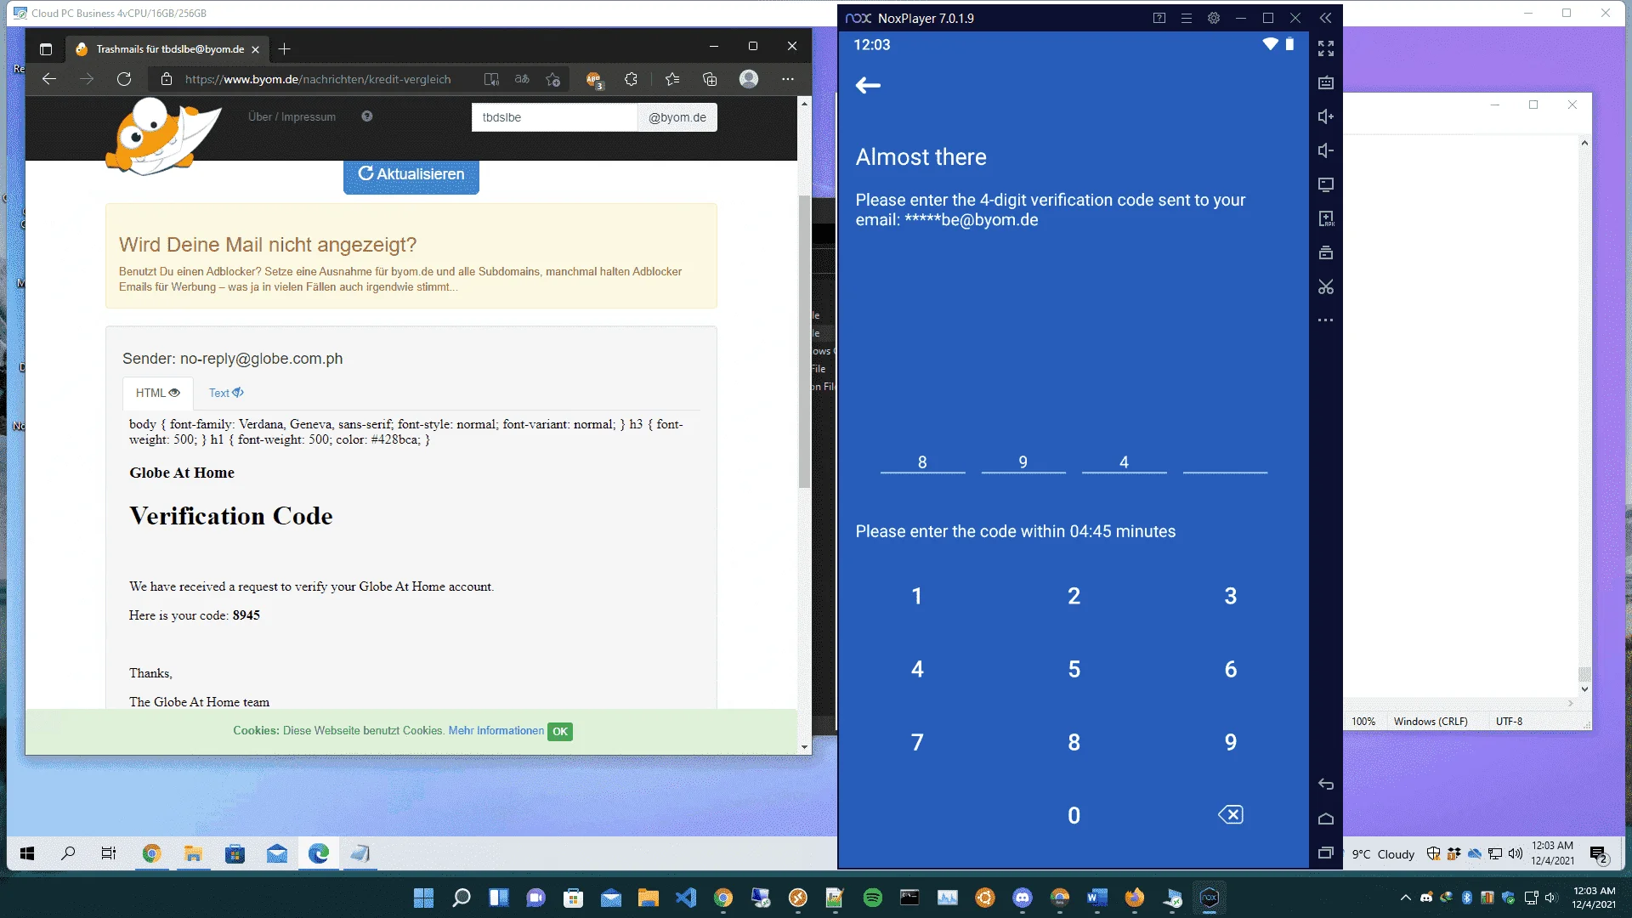Screen dimensions: 1632x918
Task: Open Firefox from the Windows 11 taskbar
Action: tap(1135, 898)
